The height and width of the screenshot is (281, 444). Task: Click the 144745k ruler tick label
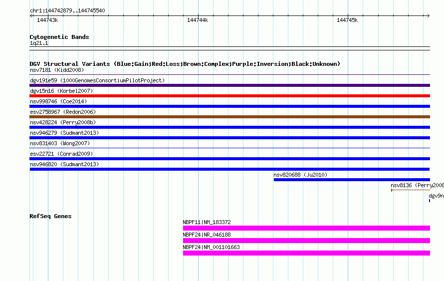(347, 20)
